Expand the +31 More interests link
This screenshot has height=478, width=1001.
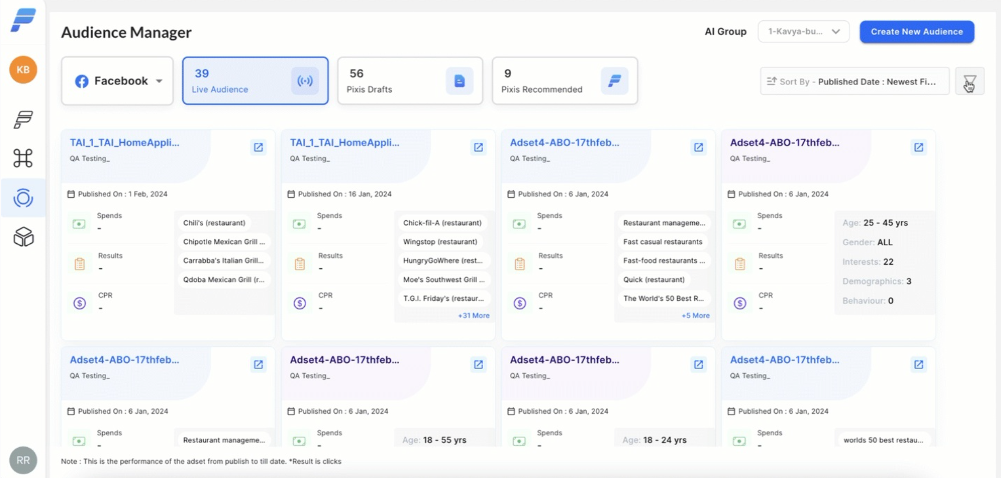(x=473, y=316)
